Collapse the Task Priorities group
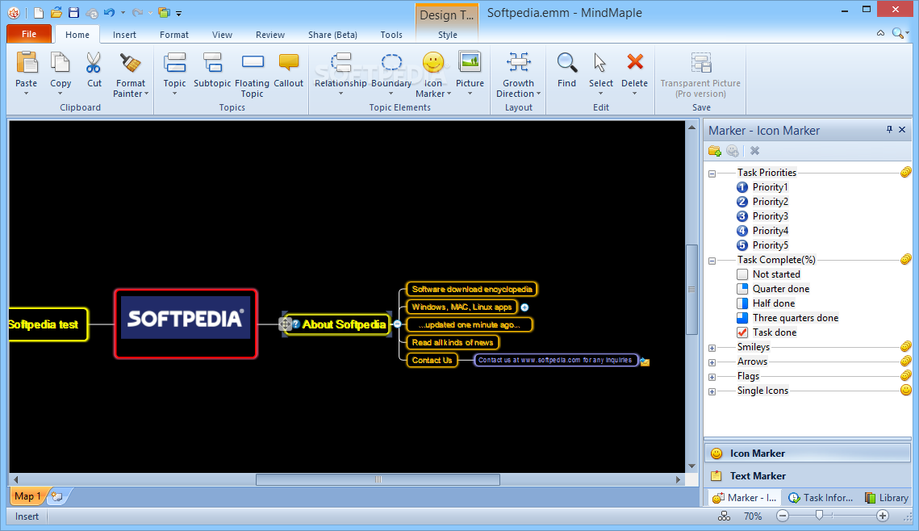919x531 pixels. tap(712, 174)
